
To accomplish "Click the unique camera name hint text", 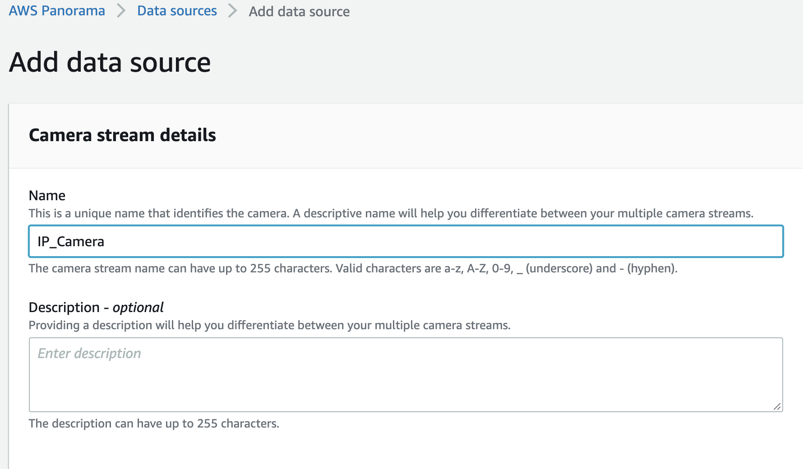I will point(391,213).
